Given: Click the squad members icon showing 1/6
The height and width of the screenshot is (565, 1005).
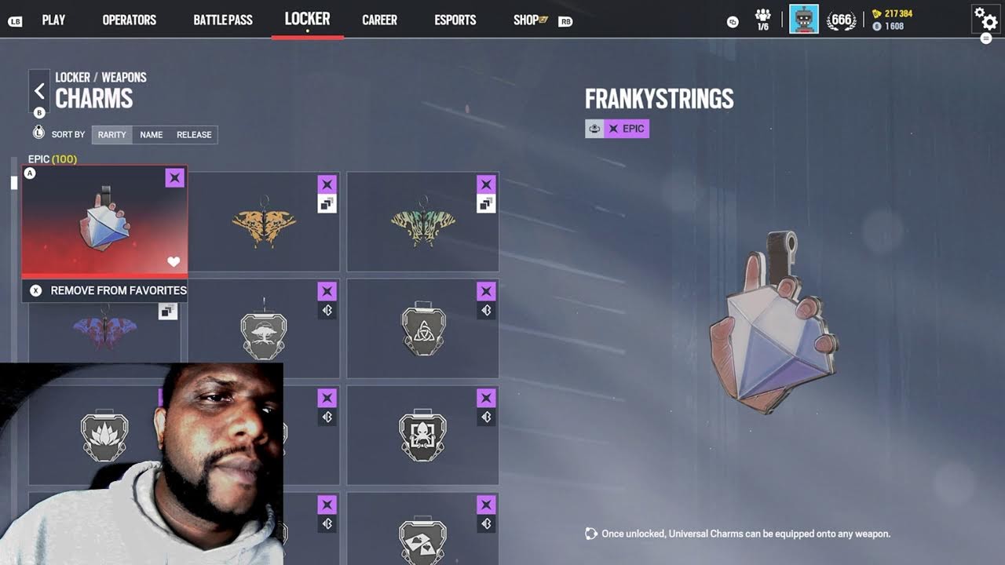Looking at the screenshot, I should coord(762,20).
